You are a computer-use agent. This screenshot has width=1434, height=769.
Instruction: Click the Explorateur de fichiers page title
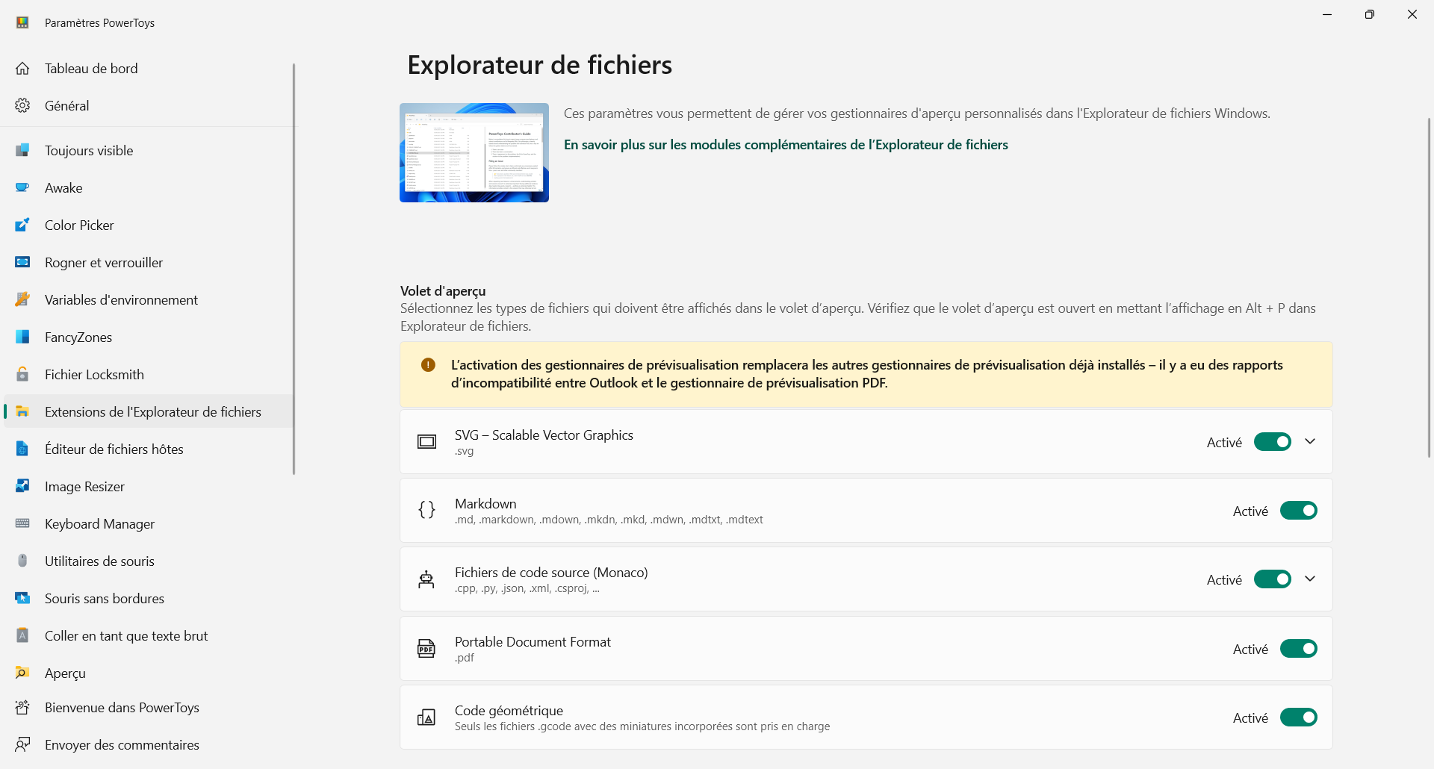[x=539, y=65]
